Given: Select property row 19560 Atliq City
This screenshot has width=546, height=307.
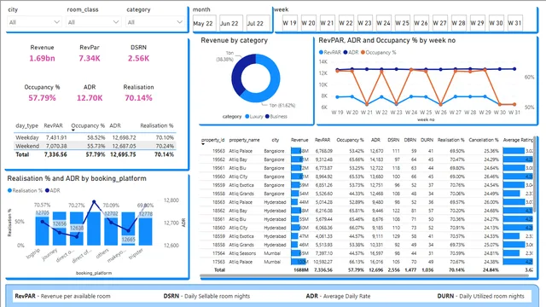Looking at the screenshot, I should pos(366,177).
